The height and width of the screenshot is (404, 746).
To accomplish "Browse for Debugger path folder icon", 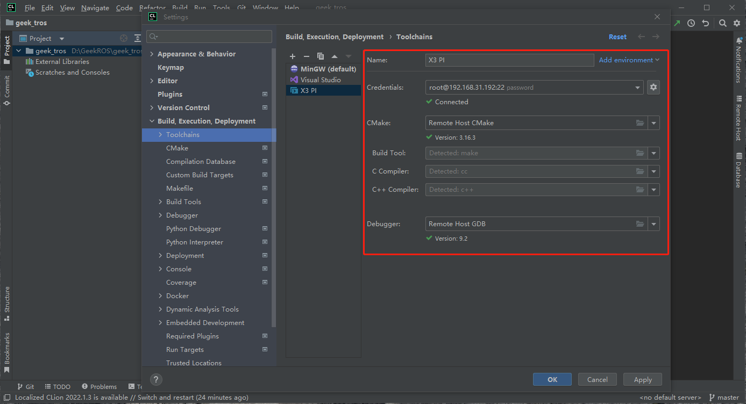I will [640, 224].
